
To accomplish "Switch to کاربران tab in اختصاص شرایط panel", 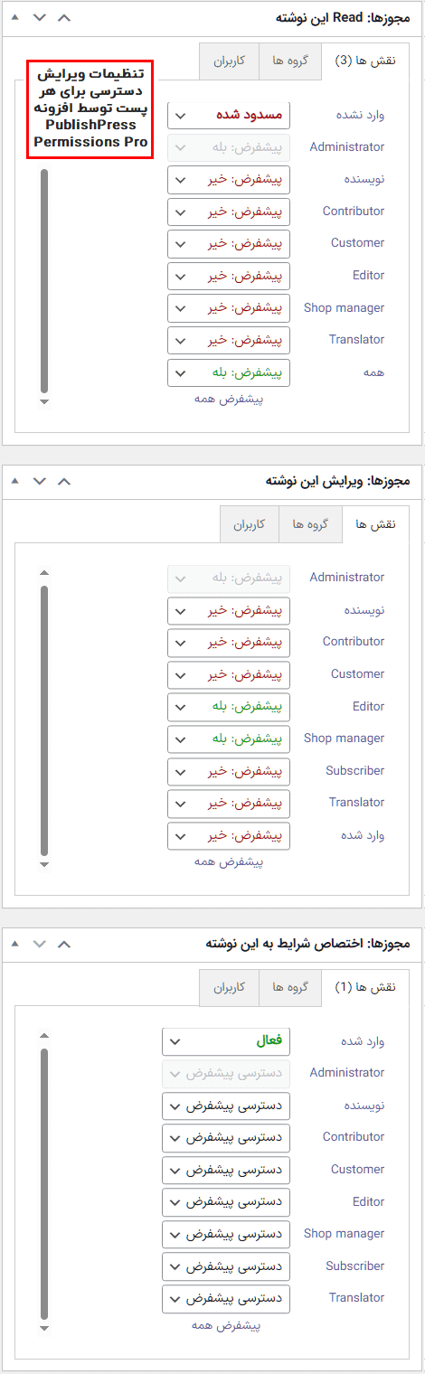I will click(230, 987).
